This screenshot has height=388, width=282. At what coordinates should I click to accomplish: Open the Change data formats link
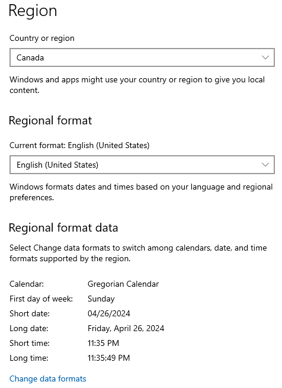(48, 379)
